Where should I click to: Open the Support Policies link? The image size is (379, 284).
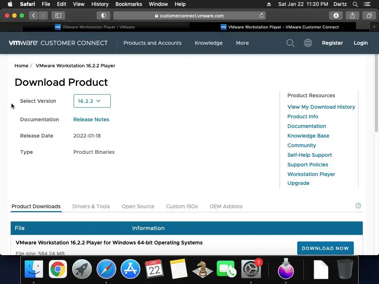coord(308,165)
